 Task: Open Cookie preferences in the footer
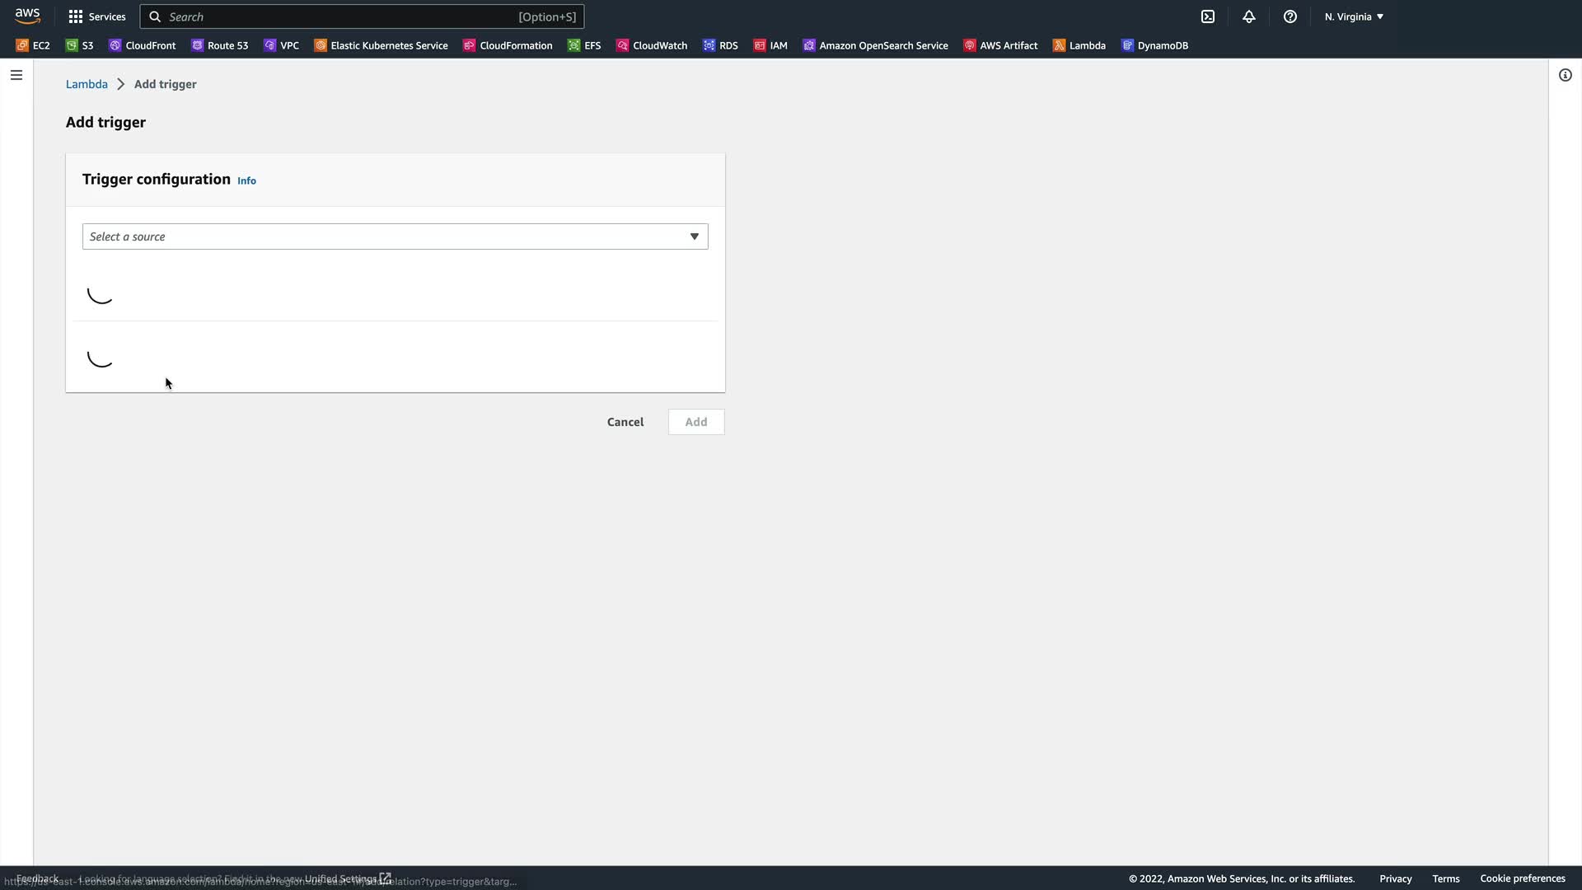pyautogui.click(x=1522, y=878)
